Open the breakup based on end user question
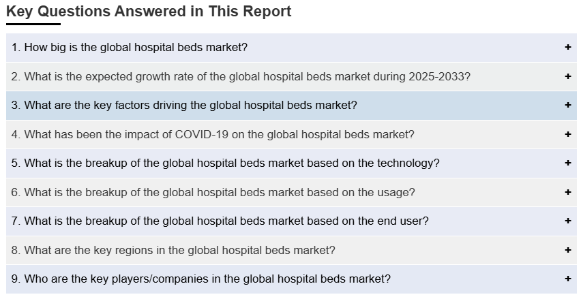This screenshot has width=581, height=299. (x=220, y=221)
